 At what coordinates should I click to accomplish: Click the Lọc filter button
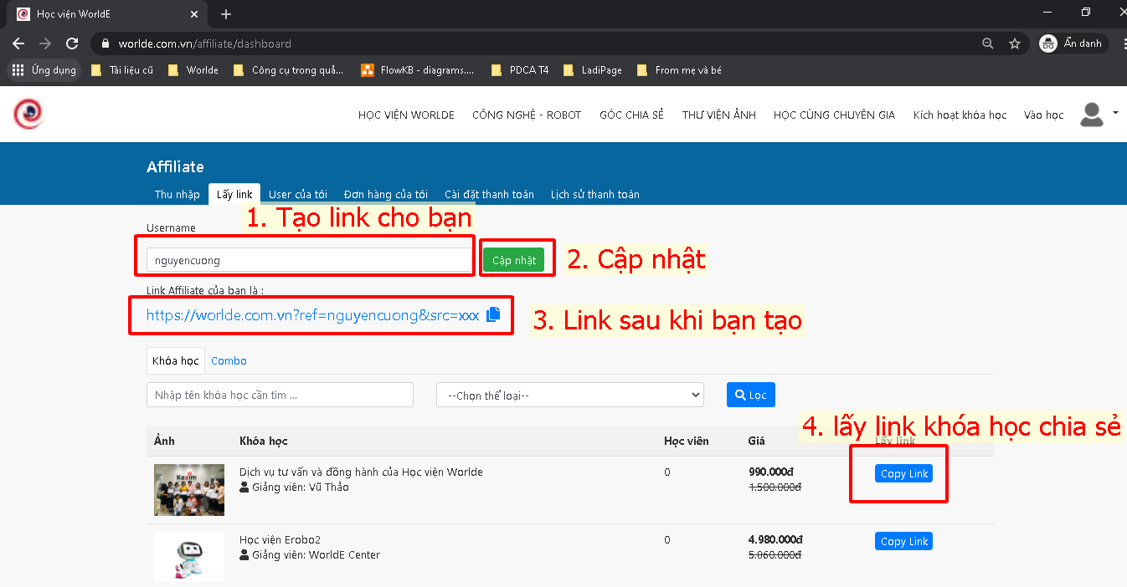tap(750, 395)
